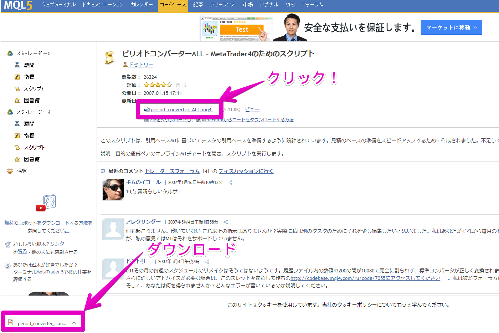Image resolution: width=499 pixels, height=333 pixels.
Task: Open downloaded period_converter file in download bar
Action: [x=42, y=323]
